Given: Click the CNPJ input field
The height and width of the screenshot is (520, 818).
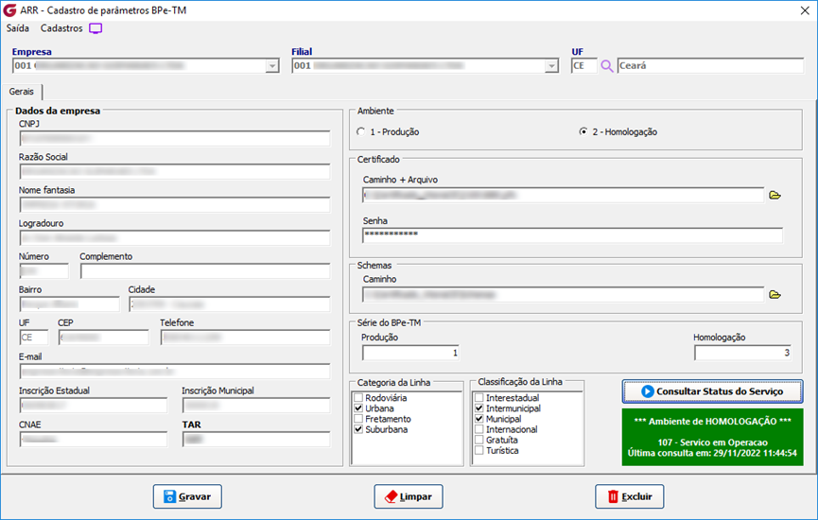Looking at the screenshot, I should pos(175,138).
